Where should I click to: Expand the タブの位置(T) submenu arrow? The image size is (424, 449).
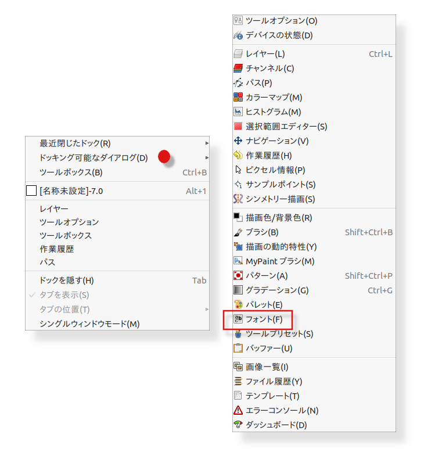tap(207, 309)
